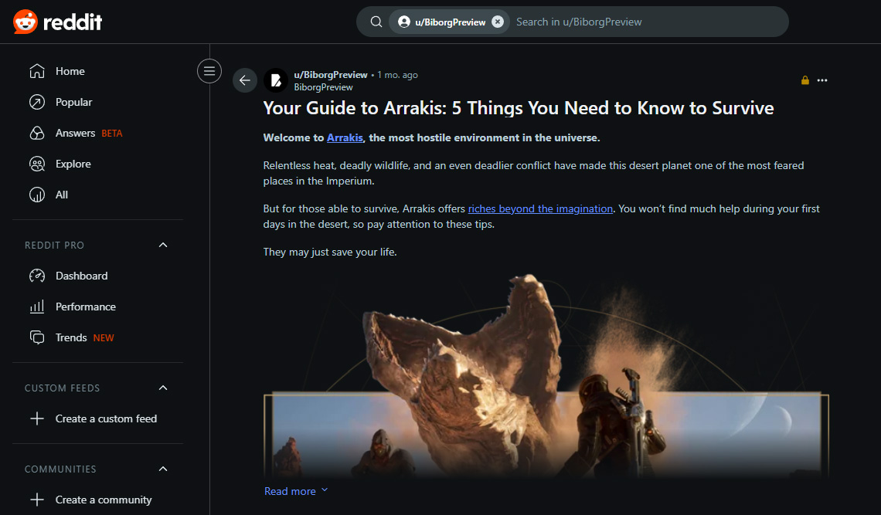
Task: Click the Performance bar chart icon
Action: [x=37, y=307]
